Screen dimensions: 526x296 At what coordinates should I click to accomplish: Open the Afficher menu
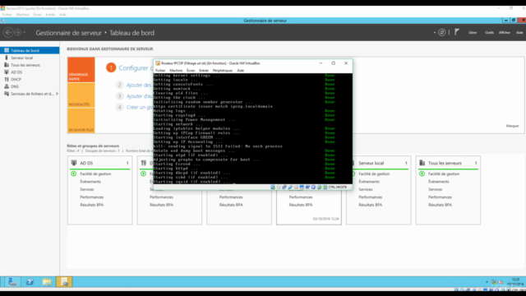click(504, 33)
